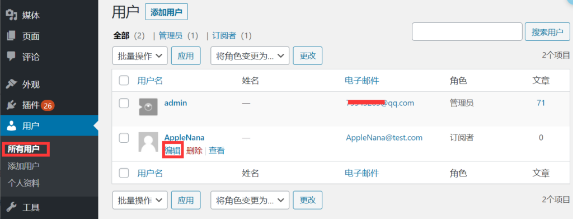Viewport: 573px width, 219px height.
Task: Click the Add User (添加用户) button
Action: [x=166, y=12]
